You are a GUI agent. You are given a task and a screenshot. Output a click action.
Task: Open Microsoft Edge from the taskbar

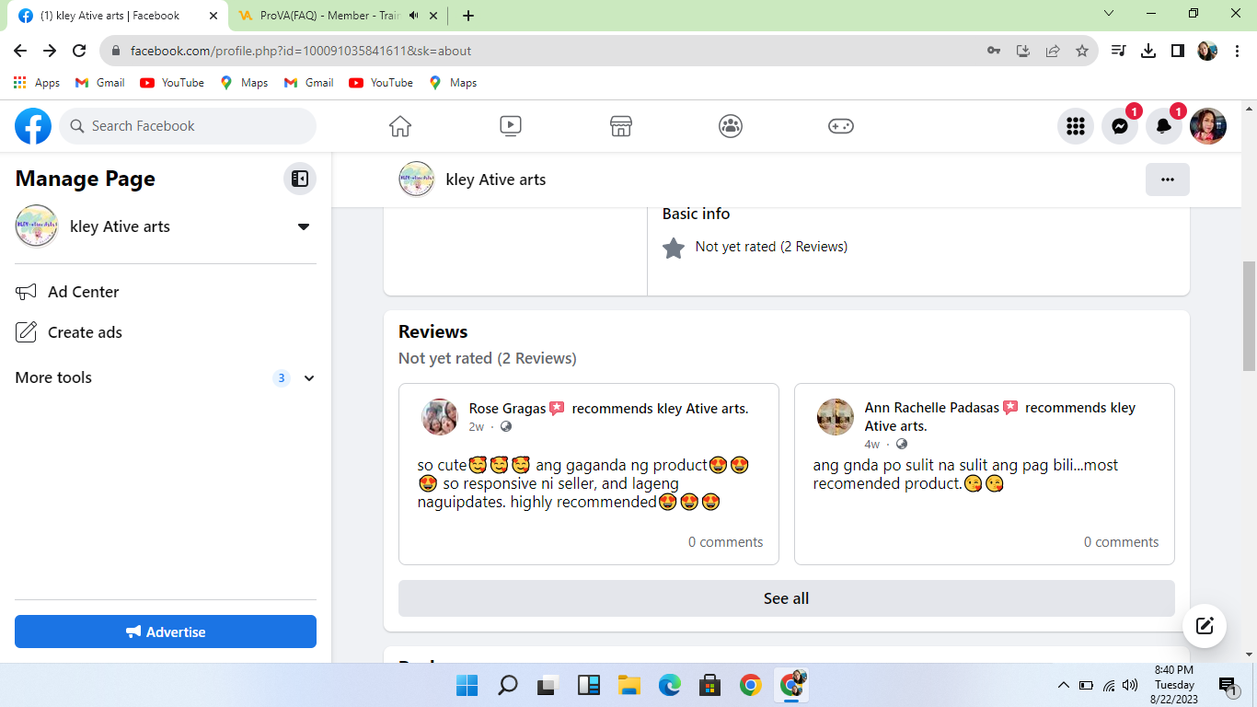coord(670,685)
